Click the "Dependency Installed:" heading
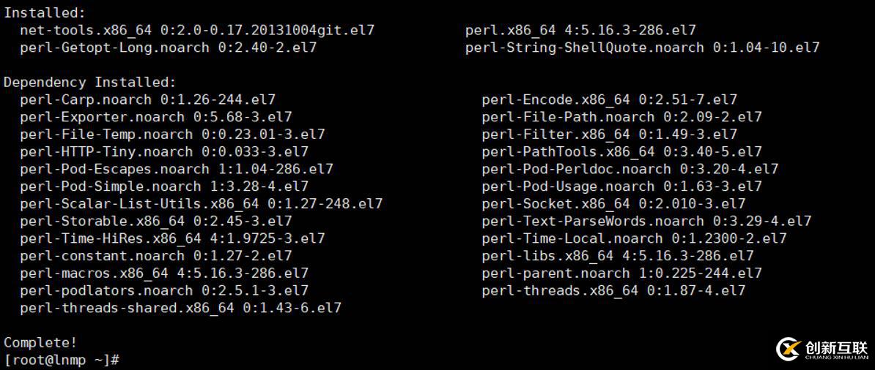 [90, 82]
